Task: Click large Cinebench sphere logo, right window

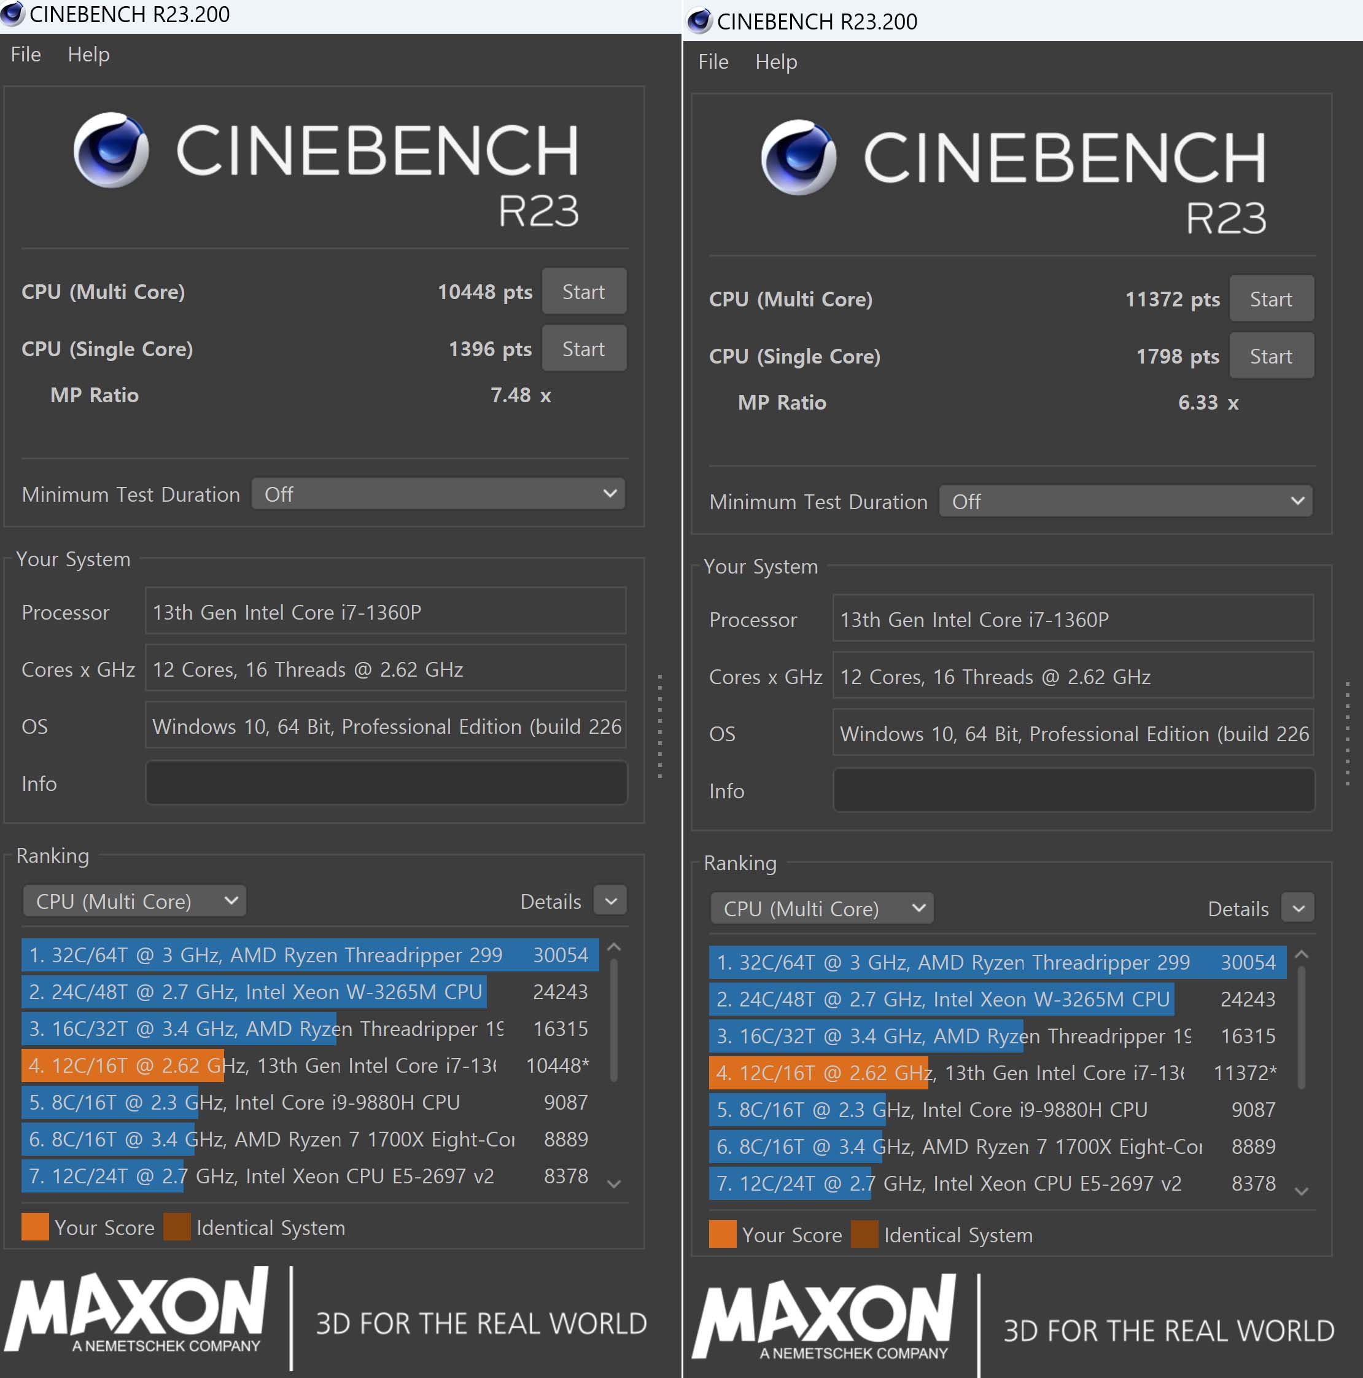Action: coord(799,157)
